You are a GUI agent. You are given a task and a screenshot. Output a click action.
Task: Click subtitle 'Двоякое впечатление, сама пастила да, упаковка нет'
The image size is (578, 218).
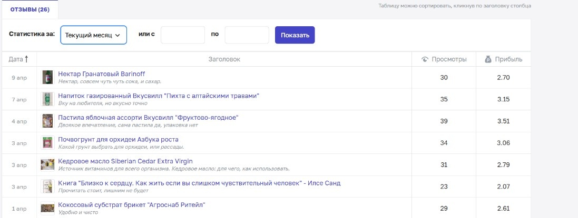(128, 126)
